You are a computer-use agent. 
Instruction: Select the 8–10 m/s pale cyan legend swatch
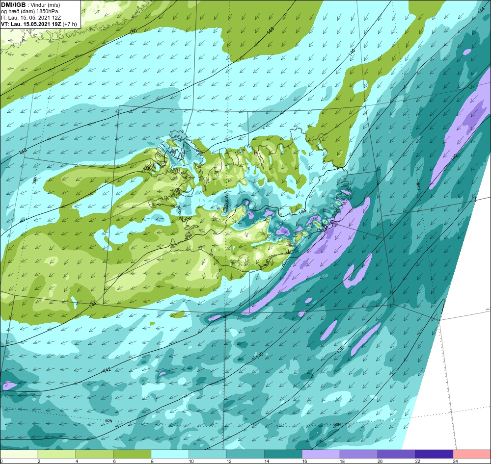(x=170, y=454)
